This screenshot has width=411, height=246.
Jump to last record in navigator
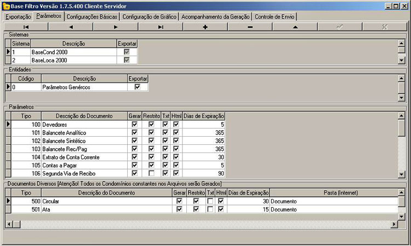click(x=160, y=26)
